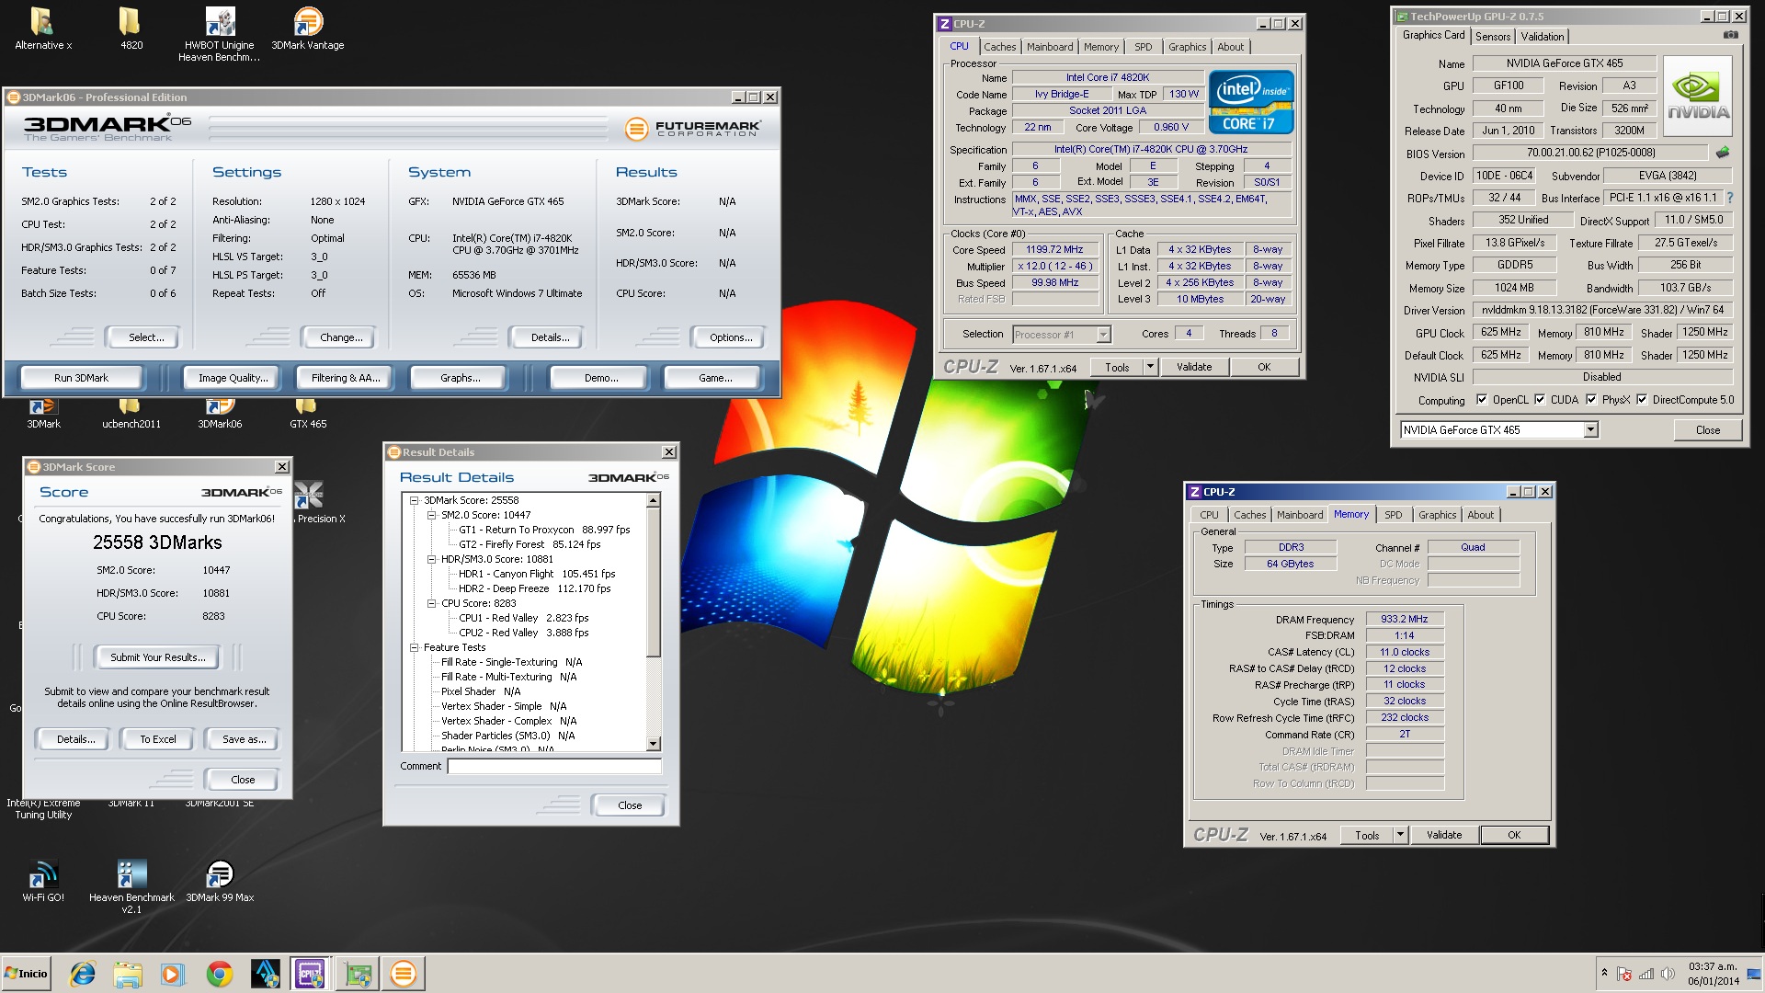Screen dimensions: 1765x993
Task: Open Tools dropdown arrow in CPU-Z Memory window
Action: click(1400, 835)
